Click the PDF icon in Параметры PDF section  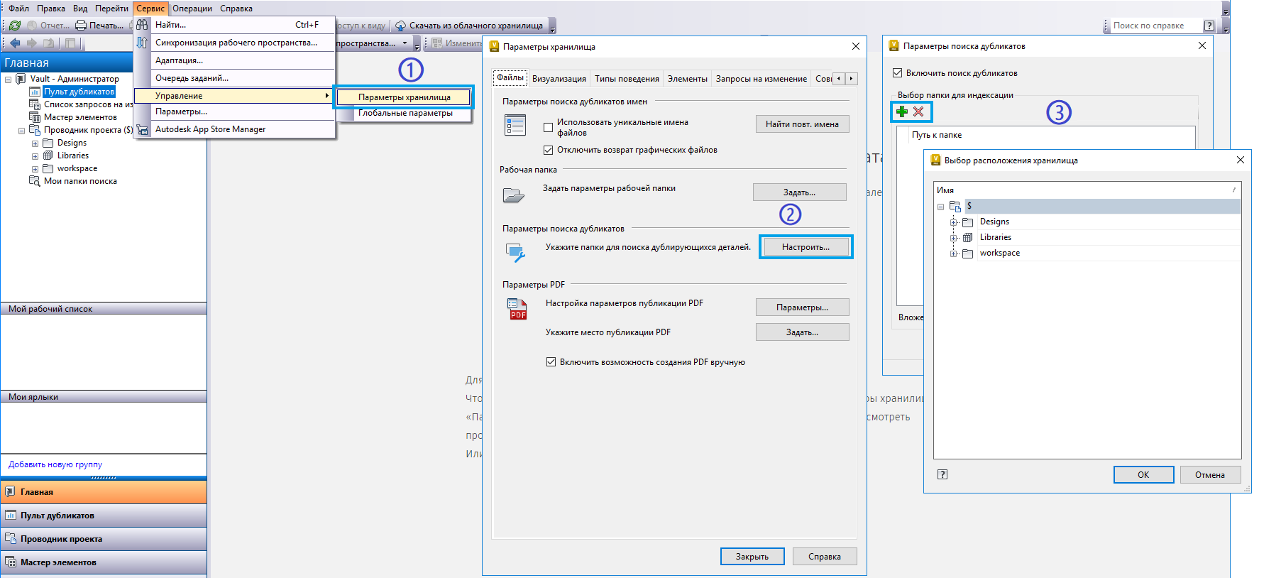click(517, 309)
